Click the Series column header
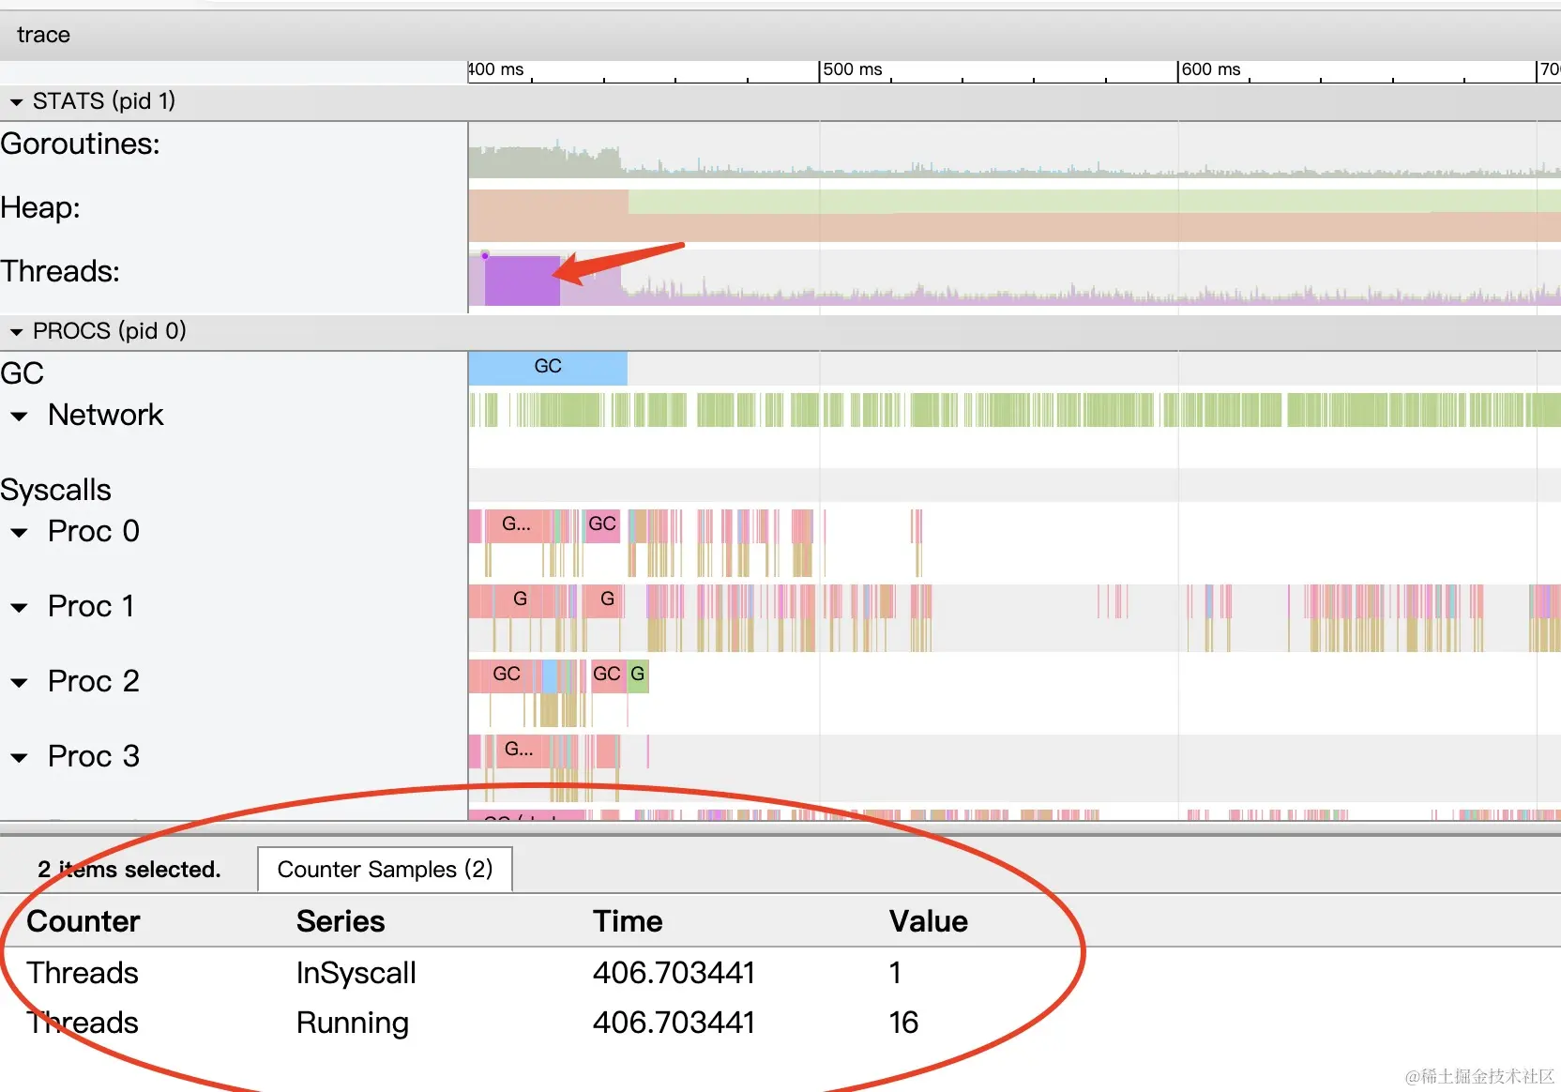Screen dimensions: 1561x1092 click(x=341, y=921)
